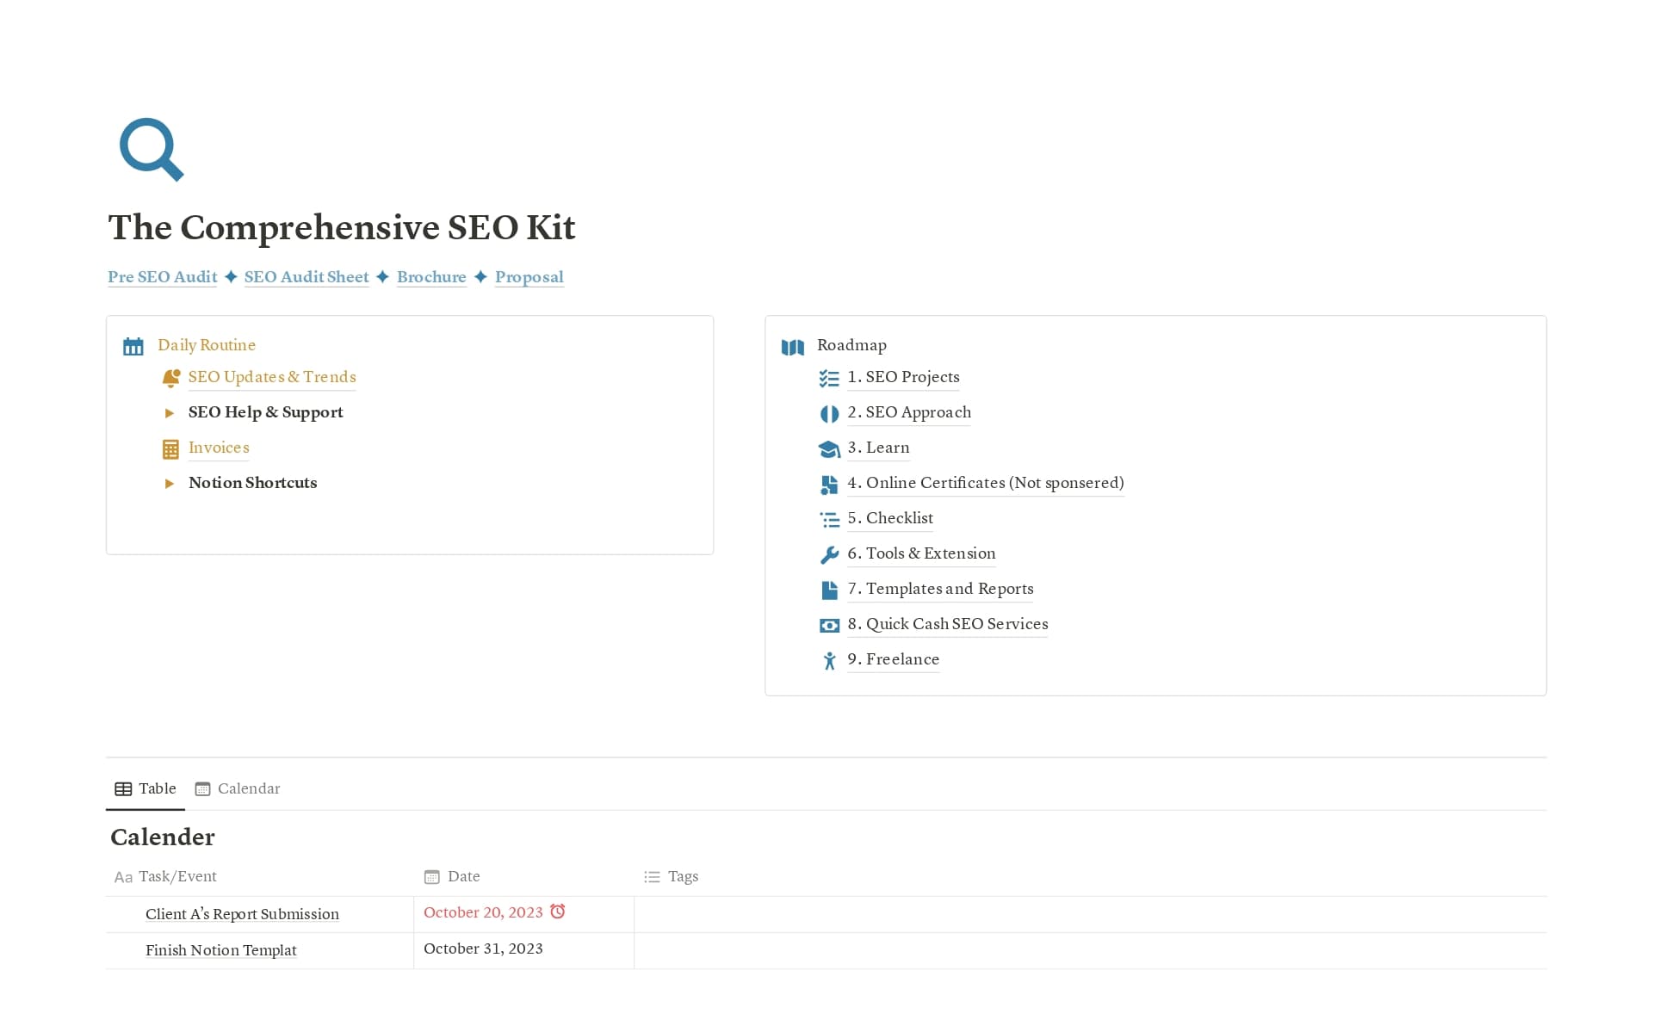
Task: Open the Proposal link
Action: [529, 277]
